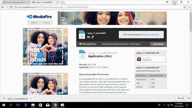This screenshot has width=192, height=108.
Task: Click the DLL file icon in the dark download box
Action: coord(82,35)
